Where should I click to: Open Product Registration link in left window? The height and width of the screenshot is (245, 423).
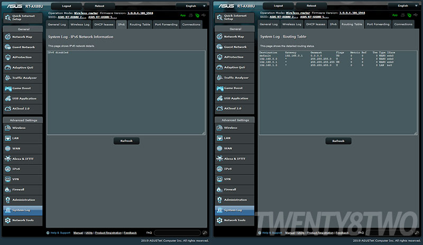point(108,233)
